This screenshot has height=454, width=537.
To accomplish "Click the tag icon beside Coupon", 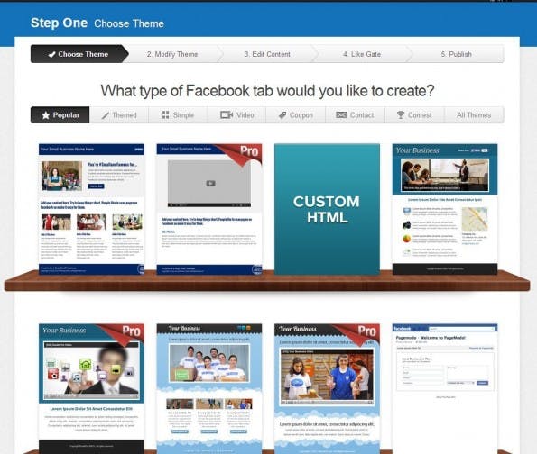I will click(x=282, y=115).
